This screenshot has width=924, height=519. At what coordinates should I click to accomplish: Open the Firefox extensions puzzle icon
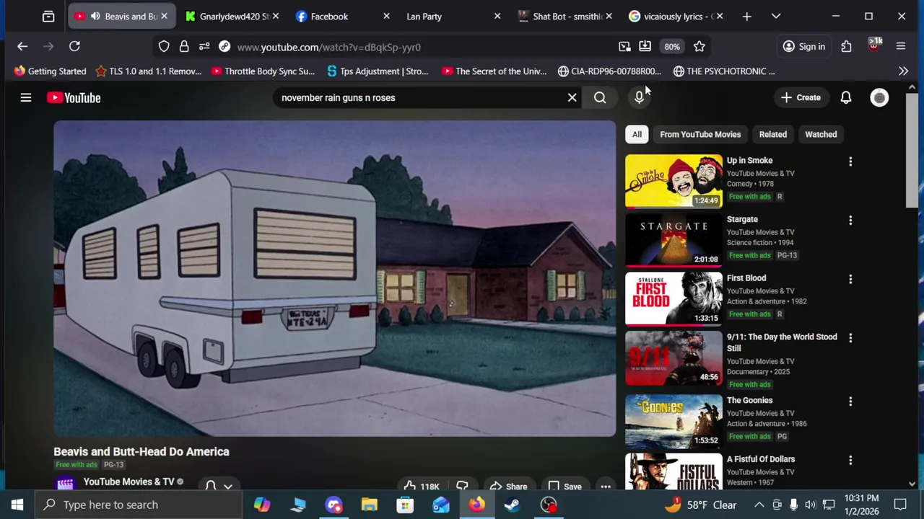click(x=846, y=47)
